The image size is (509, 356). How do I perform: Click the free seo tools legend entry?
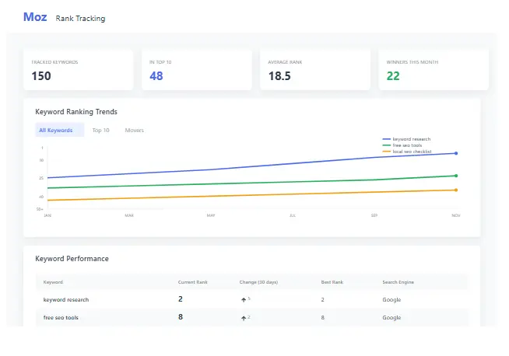click(x=402, y=145)
